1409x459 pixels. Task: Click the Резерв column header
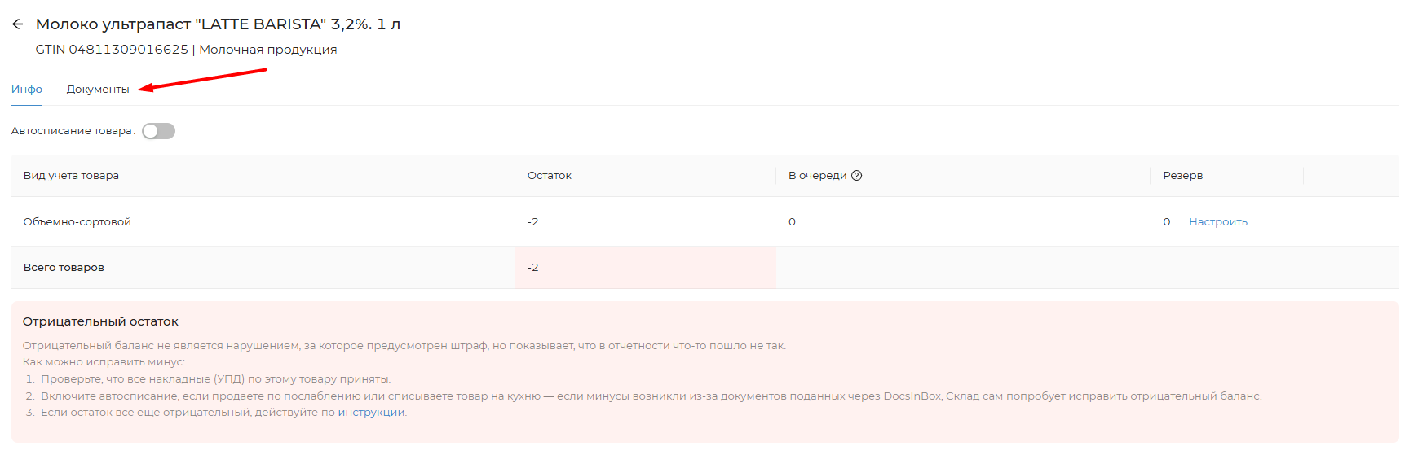pyautogui.click(x=1182, y=176)
